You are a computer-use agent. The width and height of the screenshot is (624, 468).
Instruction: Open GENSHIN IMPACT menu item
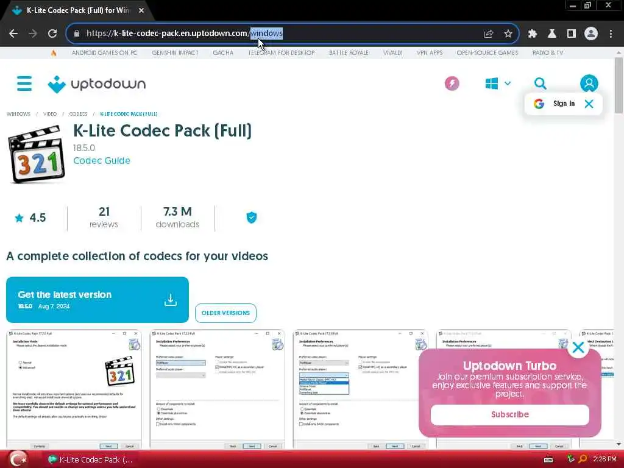click(175, 52)
